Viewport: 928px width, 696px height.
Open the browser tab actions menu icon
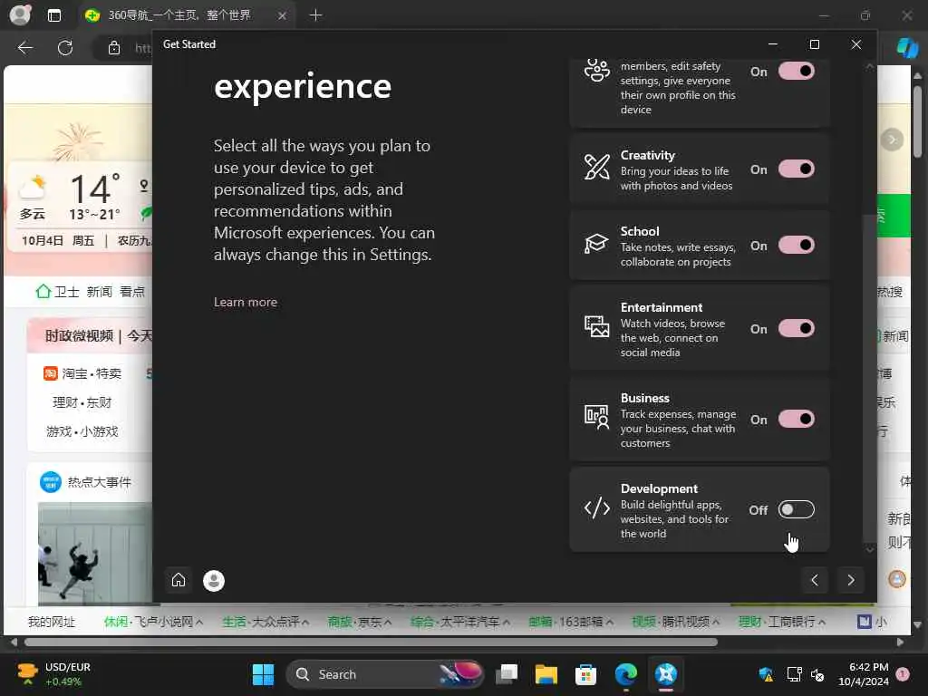(53, 15)
